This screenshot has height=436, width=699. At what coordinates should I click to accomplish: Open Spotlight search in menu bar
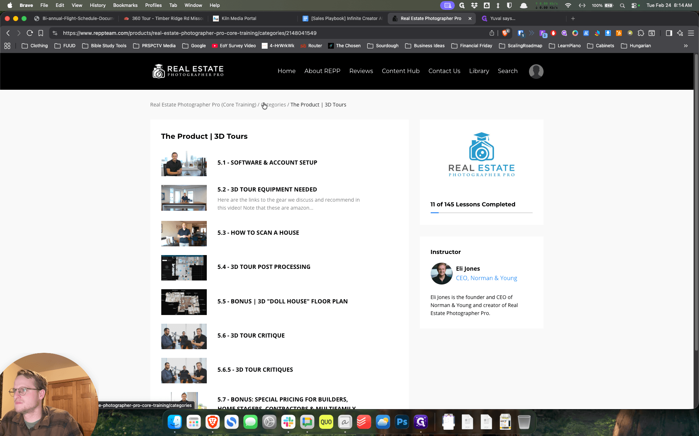click(622, 5)
